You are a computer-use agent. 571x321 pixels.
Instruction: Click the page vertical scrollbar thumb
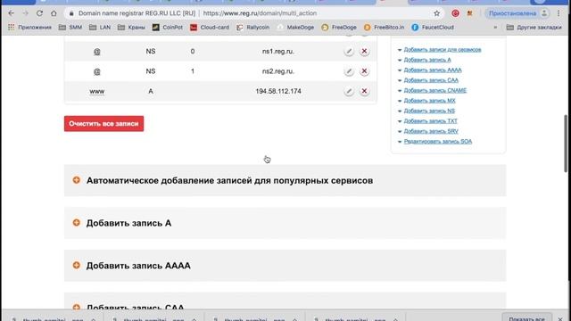coord(566,144)
